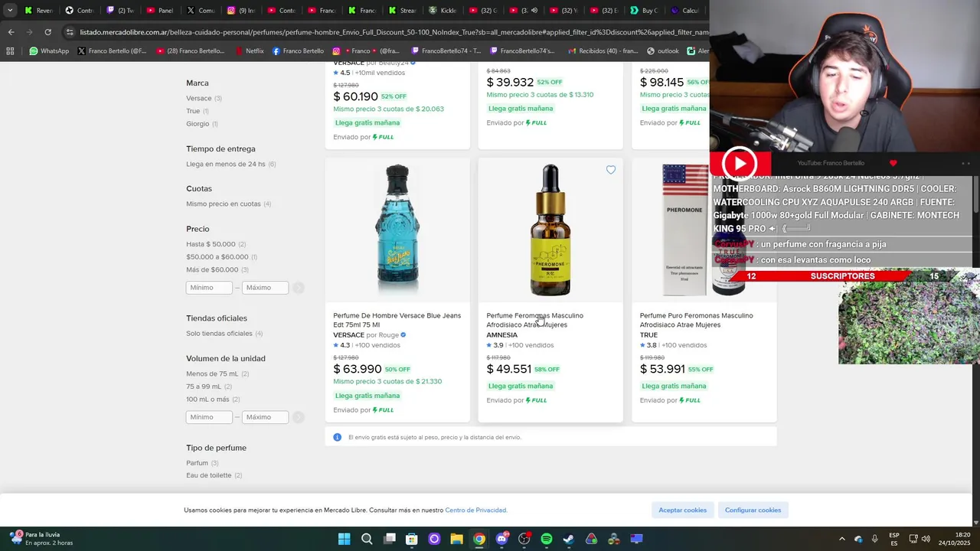The width and height of the screenshot is (980, 551).
Task: Click Precio Mínimo input field
Action: 209,288
